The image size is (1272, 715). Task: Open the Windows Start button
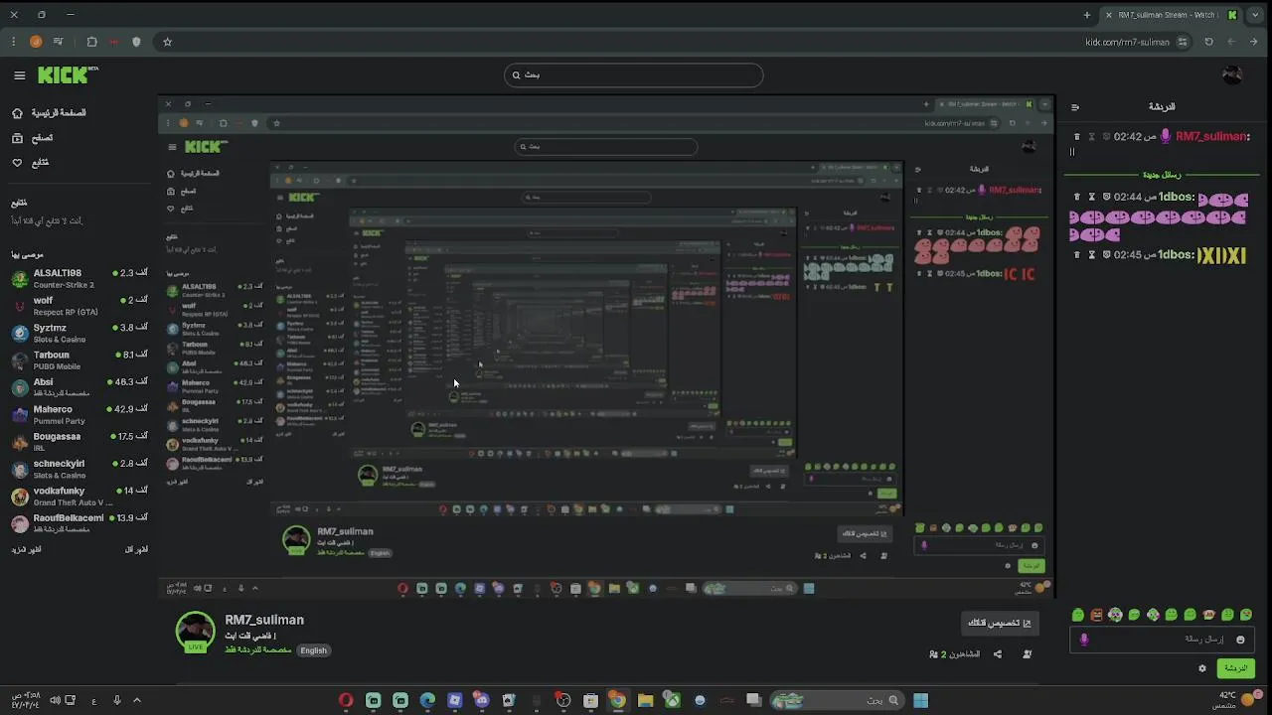[920, 700]
